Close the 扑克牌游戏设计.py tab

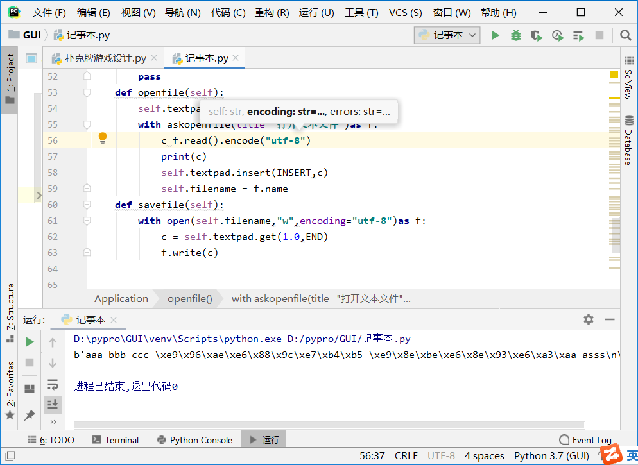click(154, 58)
